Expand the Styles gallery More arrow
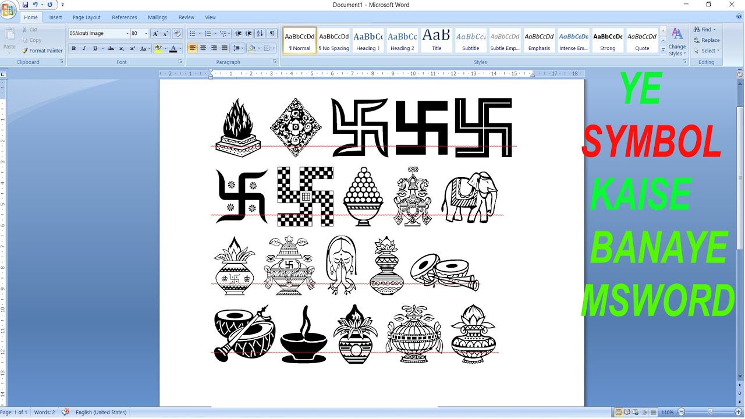The width and height of the screenshot is (745, 419). (x=663, y=51)
